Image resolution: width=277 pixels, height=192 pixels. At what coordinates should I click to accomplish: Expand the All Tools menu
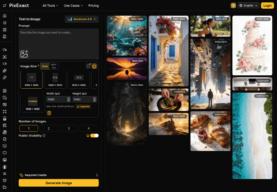50,6
